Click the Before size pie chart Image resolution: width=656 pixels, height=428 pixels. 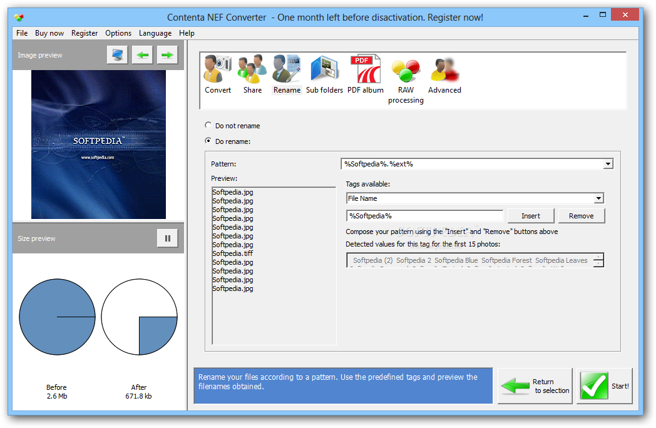click(57, 317)
